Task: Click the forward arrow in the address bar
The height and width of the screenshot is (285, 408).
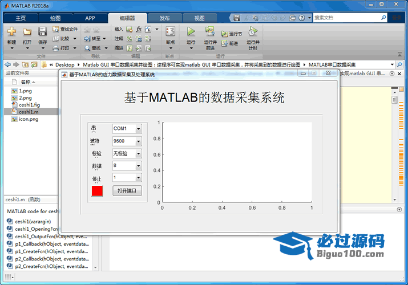Action: tap(16, 64)
